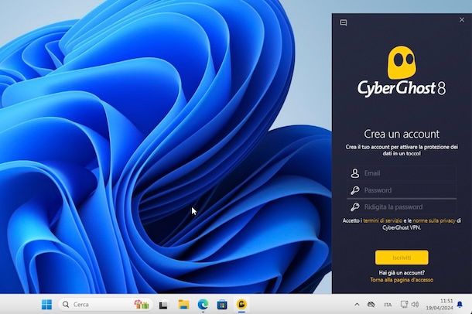This screenshot has width=472, height=314.
Task: Click the user icon beside Email
Action: 355,173
